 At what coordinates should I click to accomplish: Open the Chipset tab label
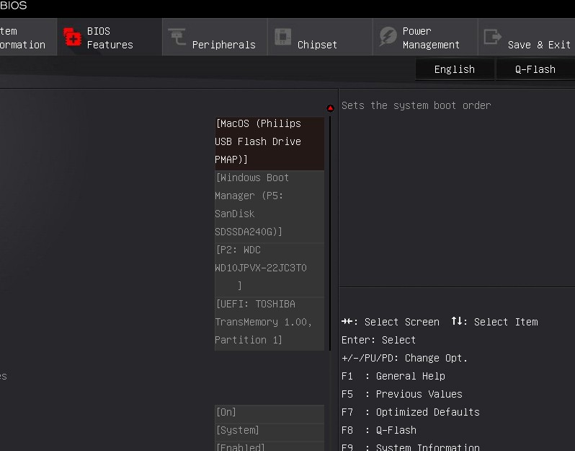click(x=317, y=45)
